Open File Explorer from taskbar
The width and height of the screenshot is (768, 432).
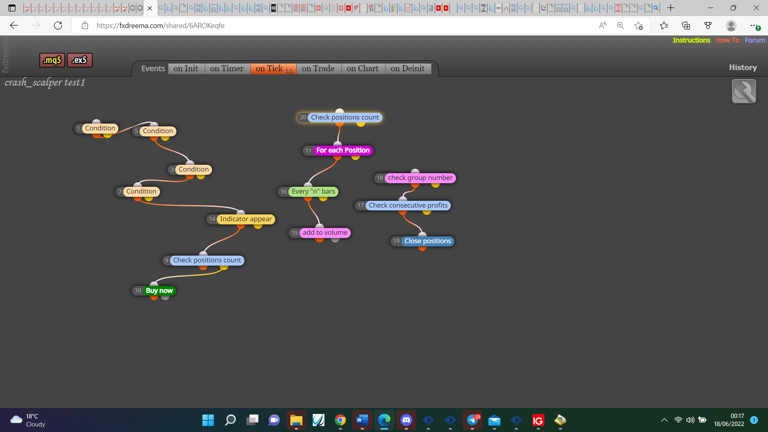tap(296, 420)
